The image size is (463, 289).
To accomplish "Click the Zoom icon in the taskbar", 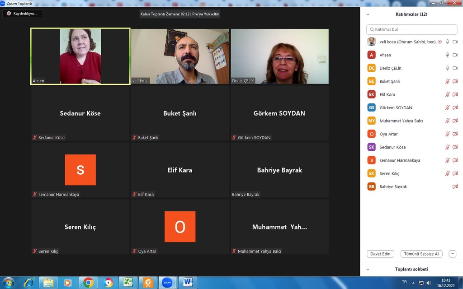I will [x=167, y=283].
